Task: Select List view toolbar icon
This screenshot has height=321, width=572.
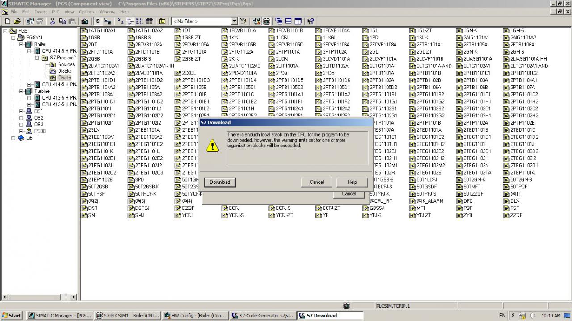Action: pyautogui.click(x=139, y=21)
